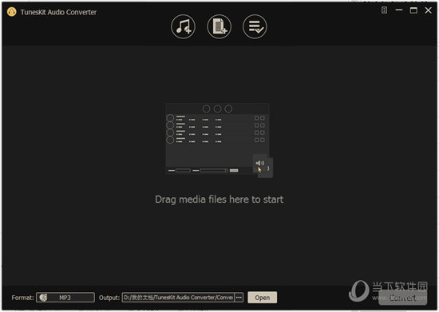The height and width of the screenshot is (312, 439).
Task: Click the Convert button
Action: pos(402,298)
